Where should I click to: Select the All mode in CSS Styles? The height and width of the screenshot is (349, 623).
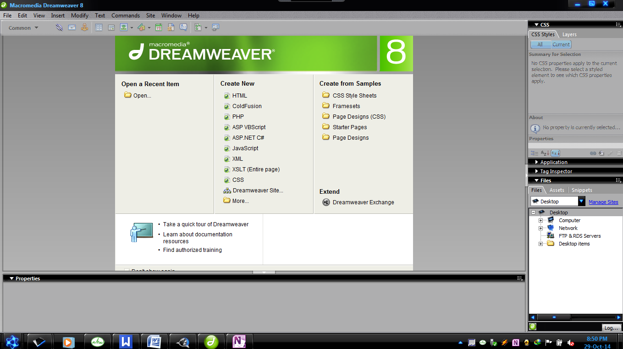[x=540, y=44]
